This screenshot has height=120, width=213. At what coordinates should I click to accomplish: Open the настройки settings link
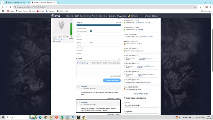pos(58,41)
